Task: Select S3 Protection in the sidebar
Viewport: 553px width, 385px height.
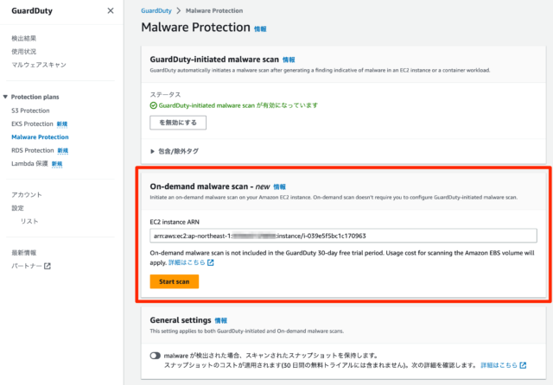Action: pyautogui.click(x=30, y=110)
